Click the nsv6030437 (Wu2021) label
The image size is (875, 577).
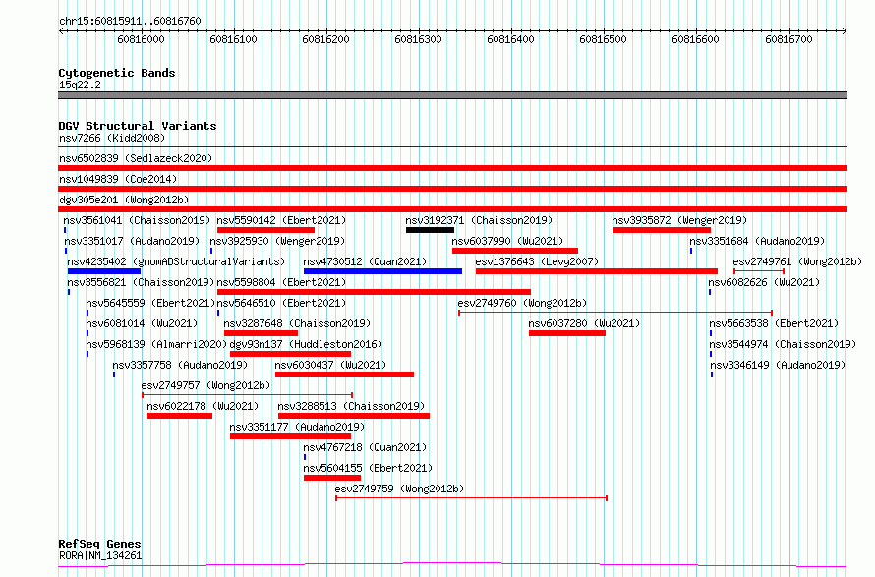pyautogui.click(x=330, y=365)
